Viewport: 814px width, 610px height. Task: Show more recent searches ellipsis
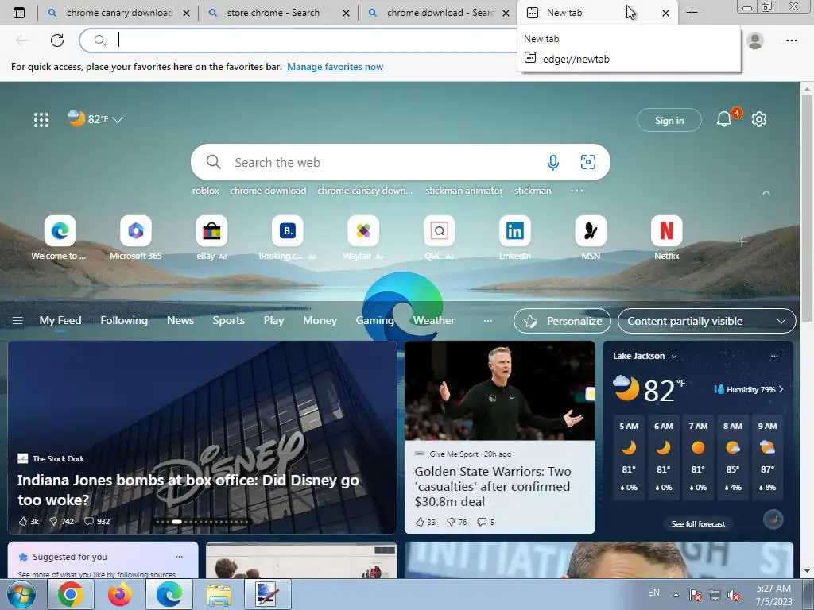577,191
